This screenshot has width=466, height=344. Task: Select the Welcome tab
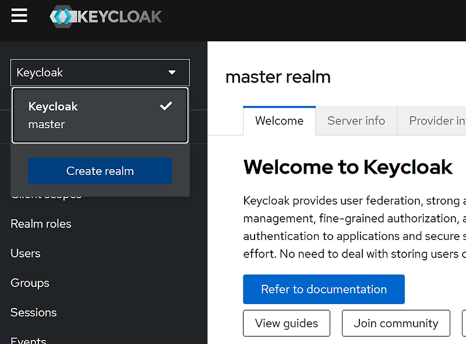pyautogui.click(x=279, y=120)
